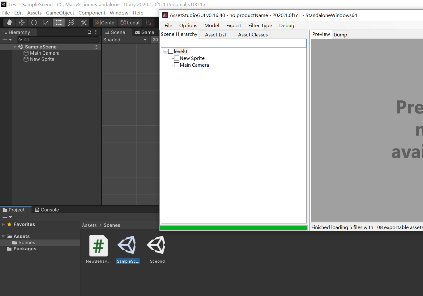The image size is (423, 296).
Task: Open Unity GameObject menu
Action: pos(60,13)
